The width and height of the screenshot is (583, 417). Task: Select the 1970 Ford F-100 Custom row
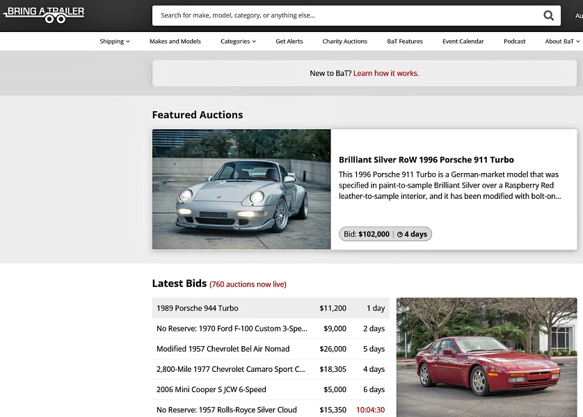[271, 328]
